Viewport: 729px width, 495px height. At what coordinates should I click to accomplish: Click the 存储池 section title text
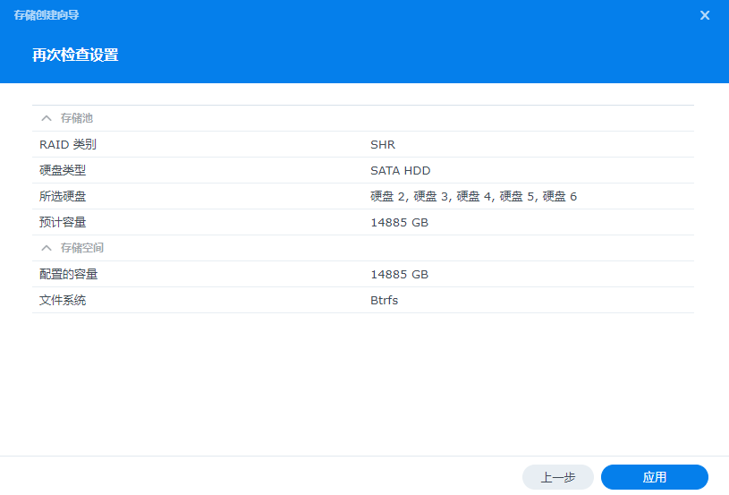(76, 118)
